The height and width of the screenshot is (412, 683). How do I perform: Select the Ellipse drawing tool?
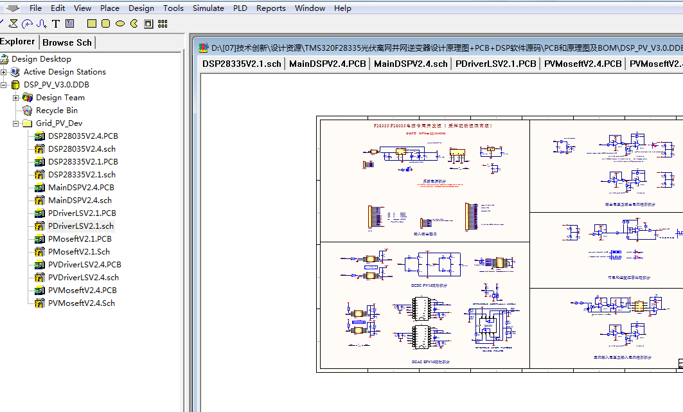tap(120, 24)
